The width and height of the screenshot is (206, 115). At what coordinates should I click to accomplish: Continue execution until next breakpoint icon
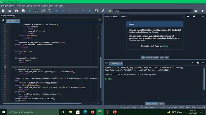point(83,11)
